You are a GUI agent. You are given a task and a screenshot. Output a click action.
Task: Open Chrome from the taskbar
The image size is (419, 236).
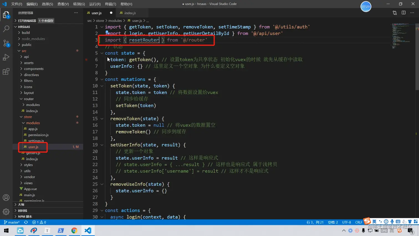point(74,230)
